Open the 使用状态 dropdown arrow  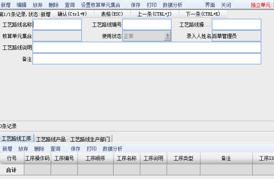tap(167, 36)
